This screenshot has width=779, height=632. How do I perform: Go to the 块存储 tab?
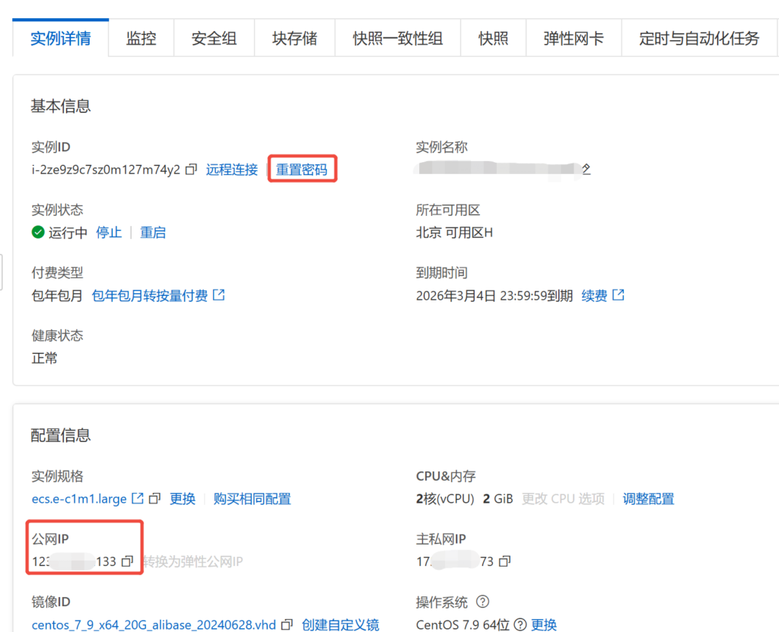pos(294,38)
